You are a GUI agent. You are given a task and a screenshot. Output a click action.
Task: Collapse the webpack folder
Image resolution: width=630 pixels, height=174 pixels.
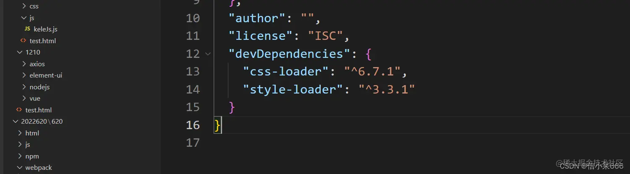(x=19, y=168)
